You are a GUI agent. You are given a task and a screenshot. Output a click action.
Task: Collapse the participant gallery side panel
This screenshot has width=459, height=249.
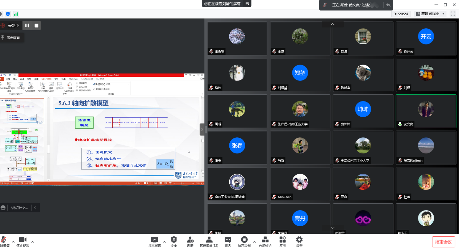coord(203,129)
